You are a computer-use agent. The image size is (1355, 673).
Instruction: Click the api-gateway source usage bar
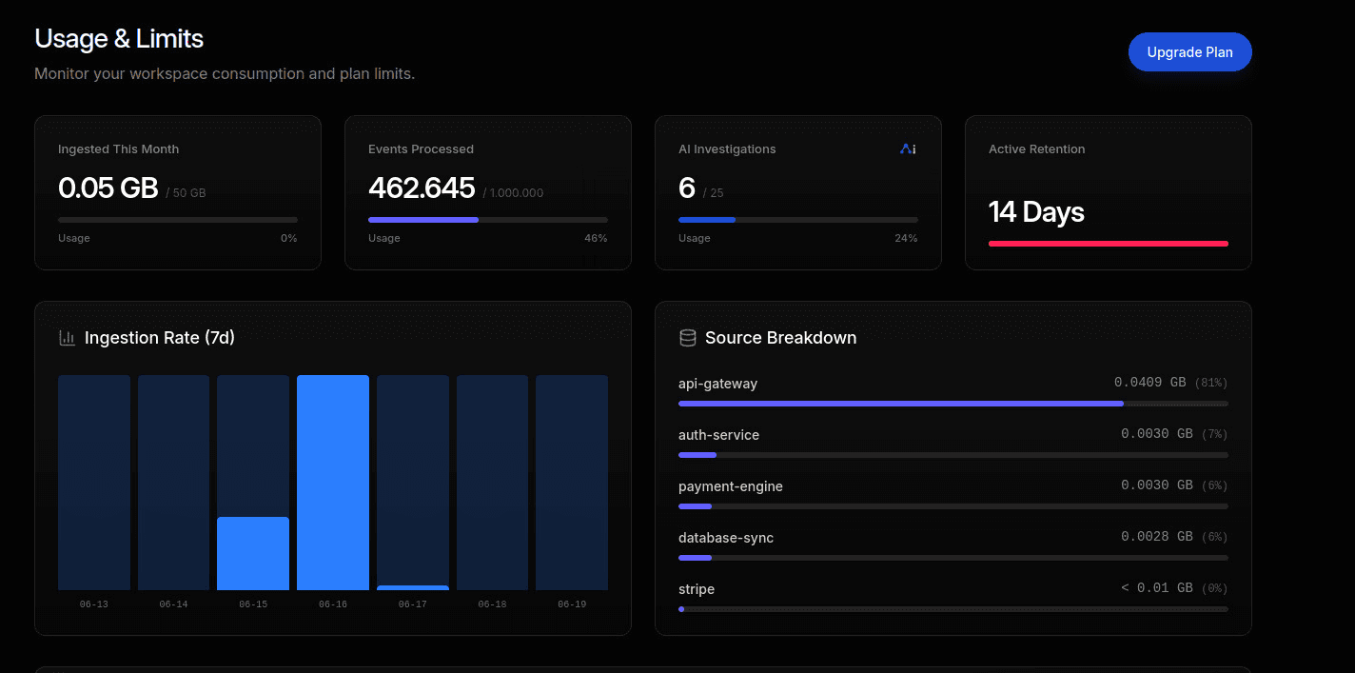coord(953,404)
